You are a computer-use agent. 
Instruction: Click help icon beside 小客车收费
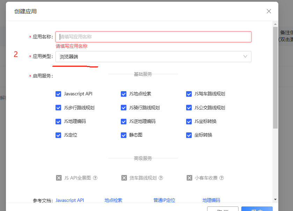[x=222, y=178]
